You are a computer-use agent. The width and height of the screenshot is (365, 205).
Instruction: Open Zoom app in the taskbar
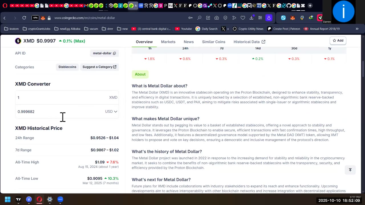point(60,199)
